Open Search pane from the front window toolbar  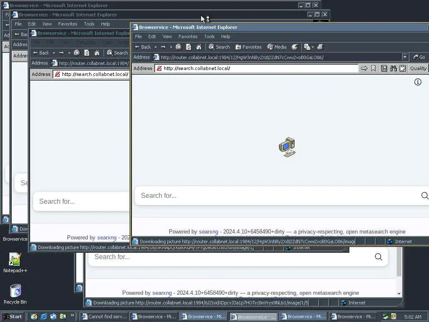point(219,47)
